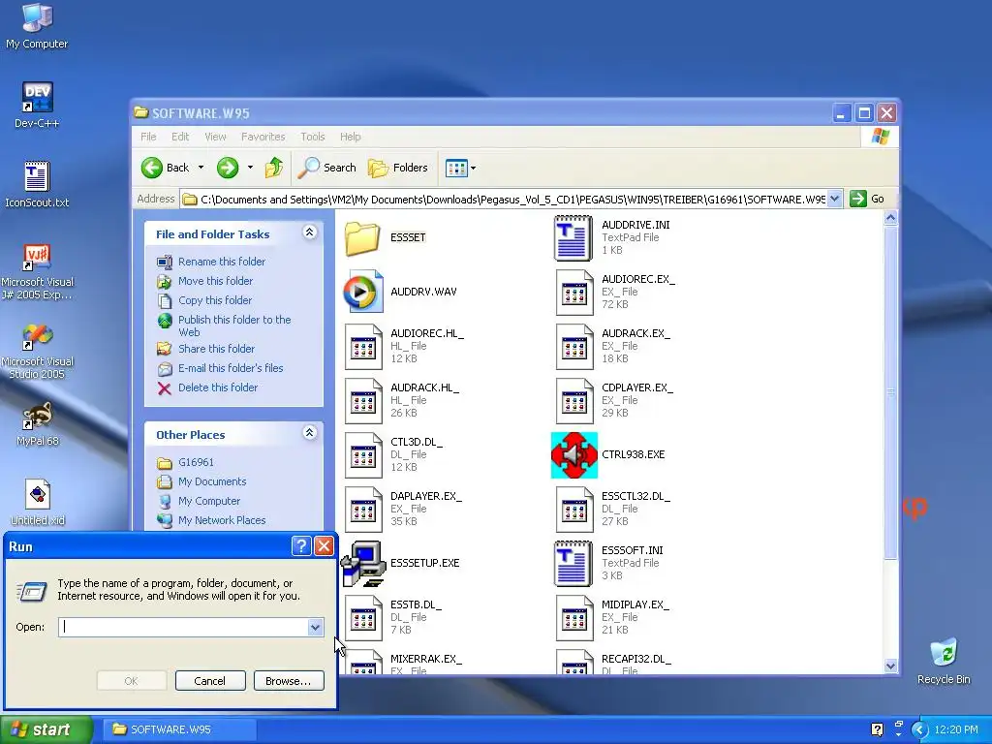The image size is (992, 744).
Task: Select the MIDIPLAY.EX_ file icon
Action: coord(574,618)
